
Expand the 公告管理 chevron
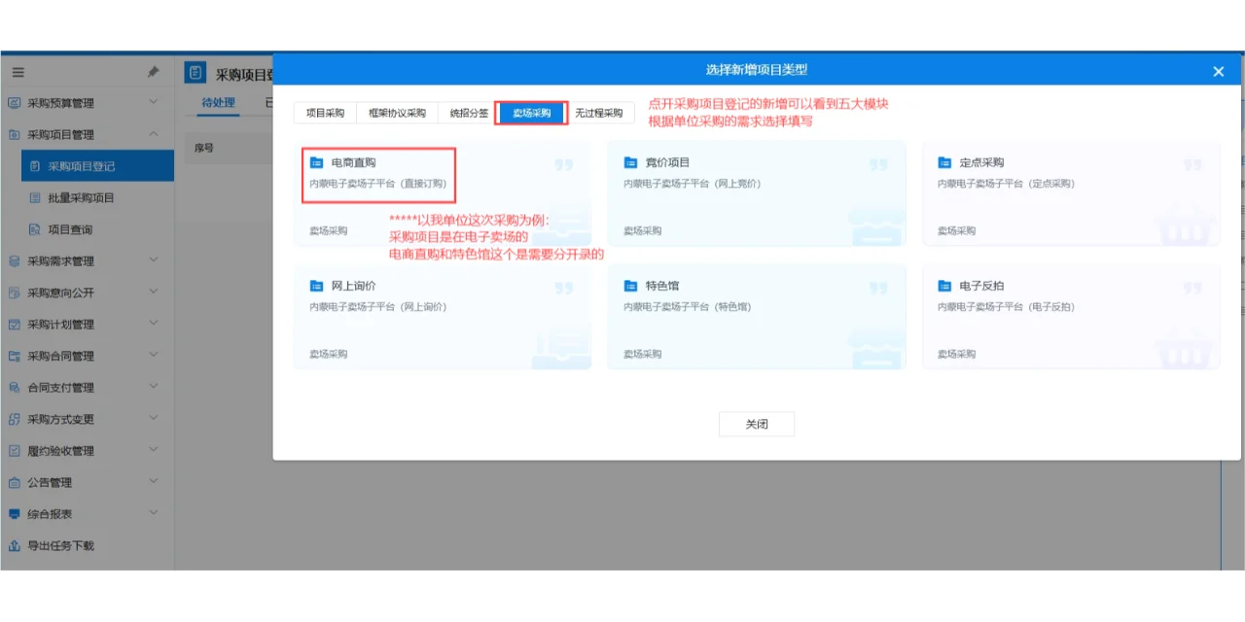tap(154, 481)
